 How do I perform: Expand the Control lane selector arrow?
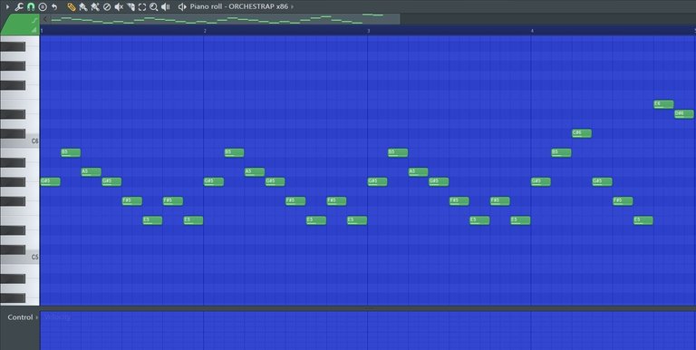37,317
